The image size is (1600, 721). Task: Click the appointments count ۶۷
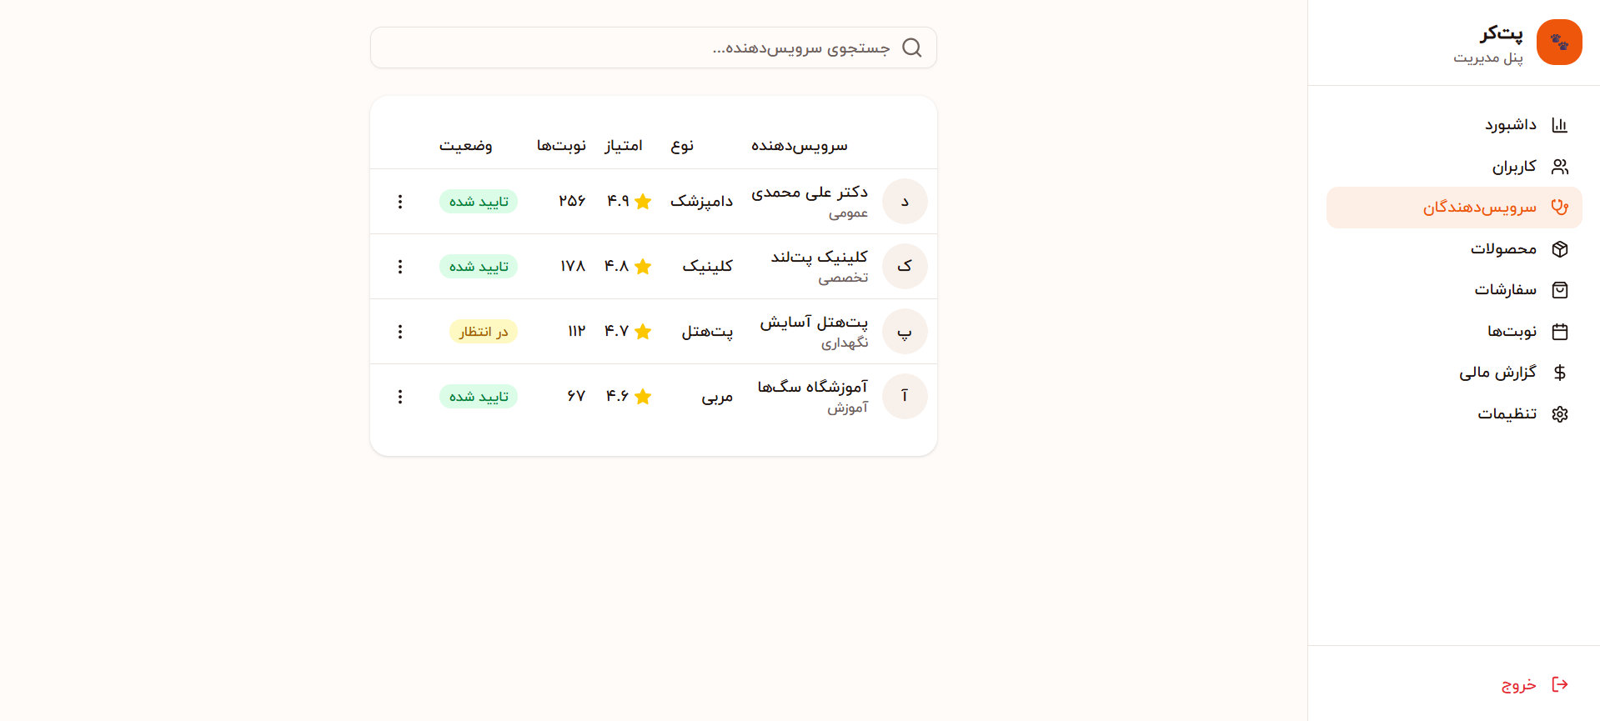(x=576, y=397)
